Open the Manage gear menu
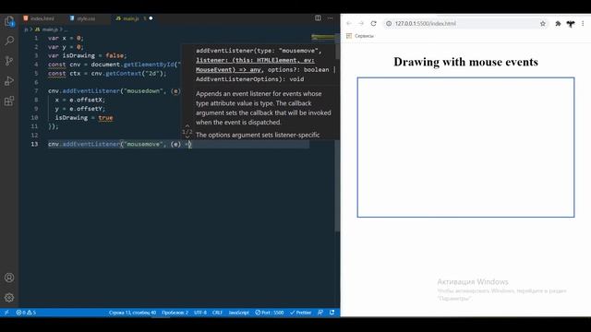 tap(9, 297)
